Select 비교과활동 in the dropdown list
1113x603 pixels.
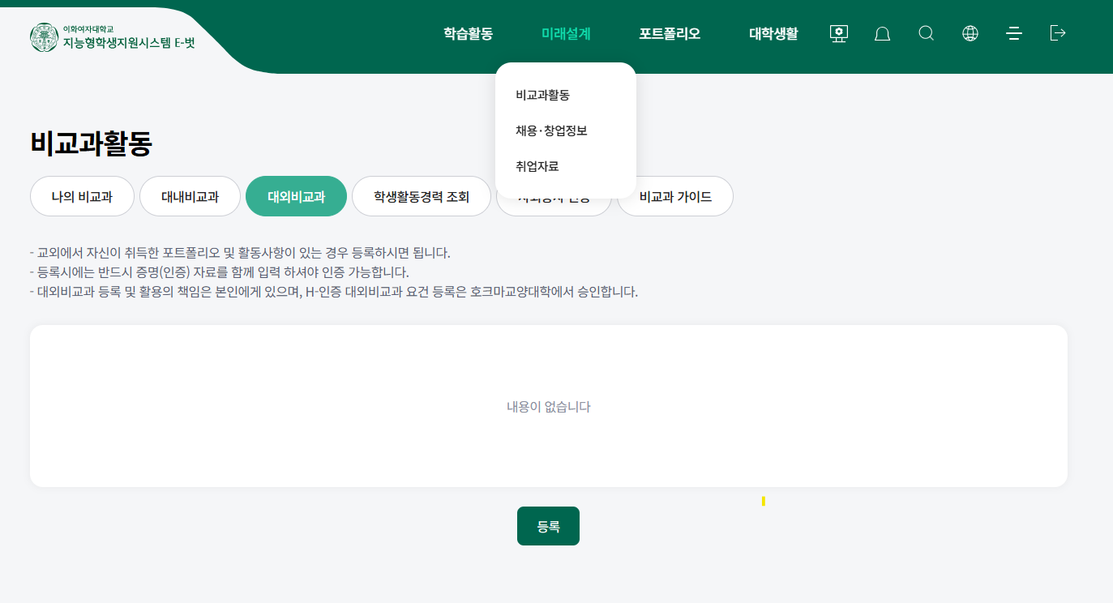pos(542,95)
